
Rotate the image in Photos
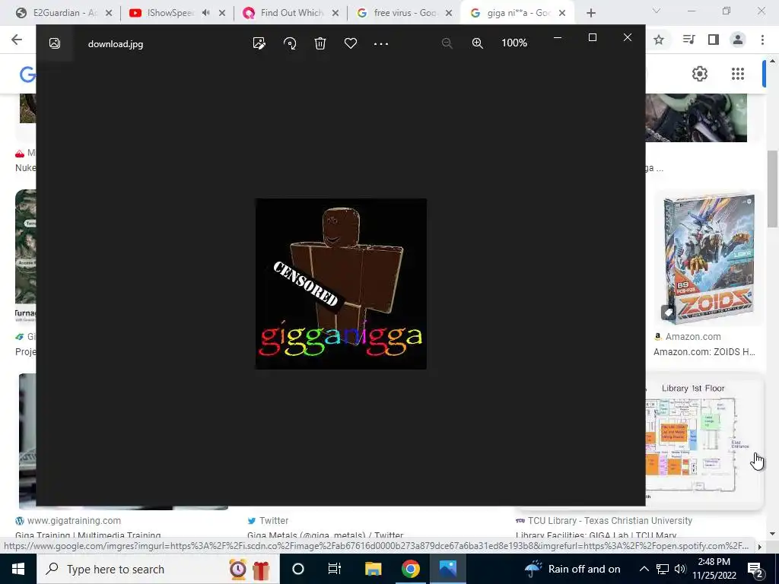290,43
